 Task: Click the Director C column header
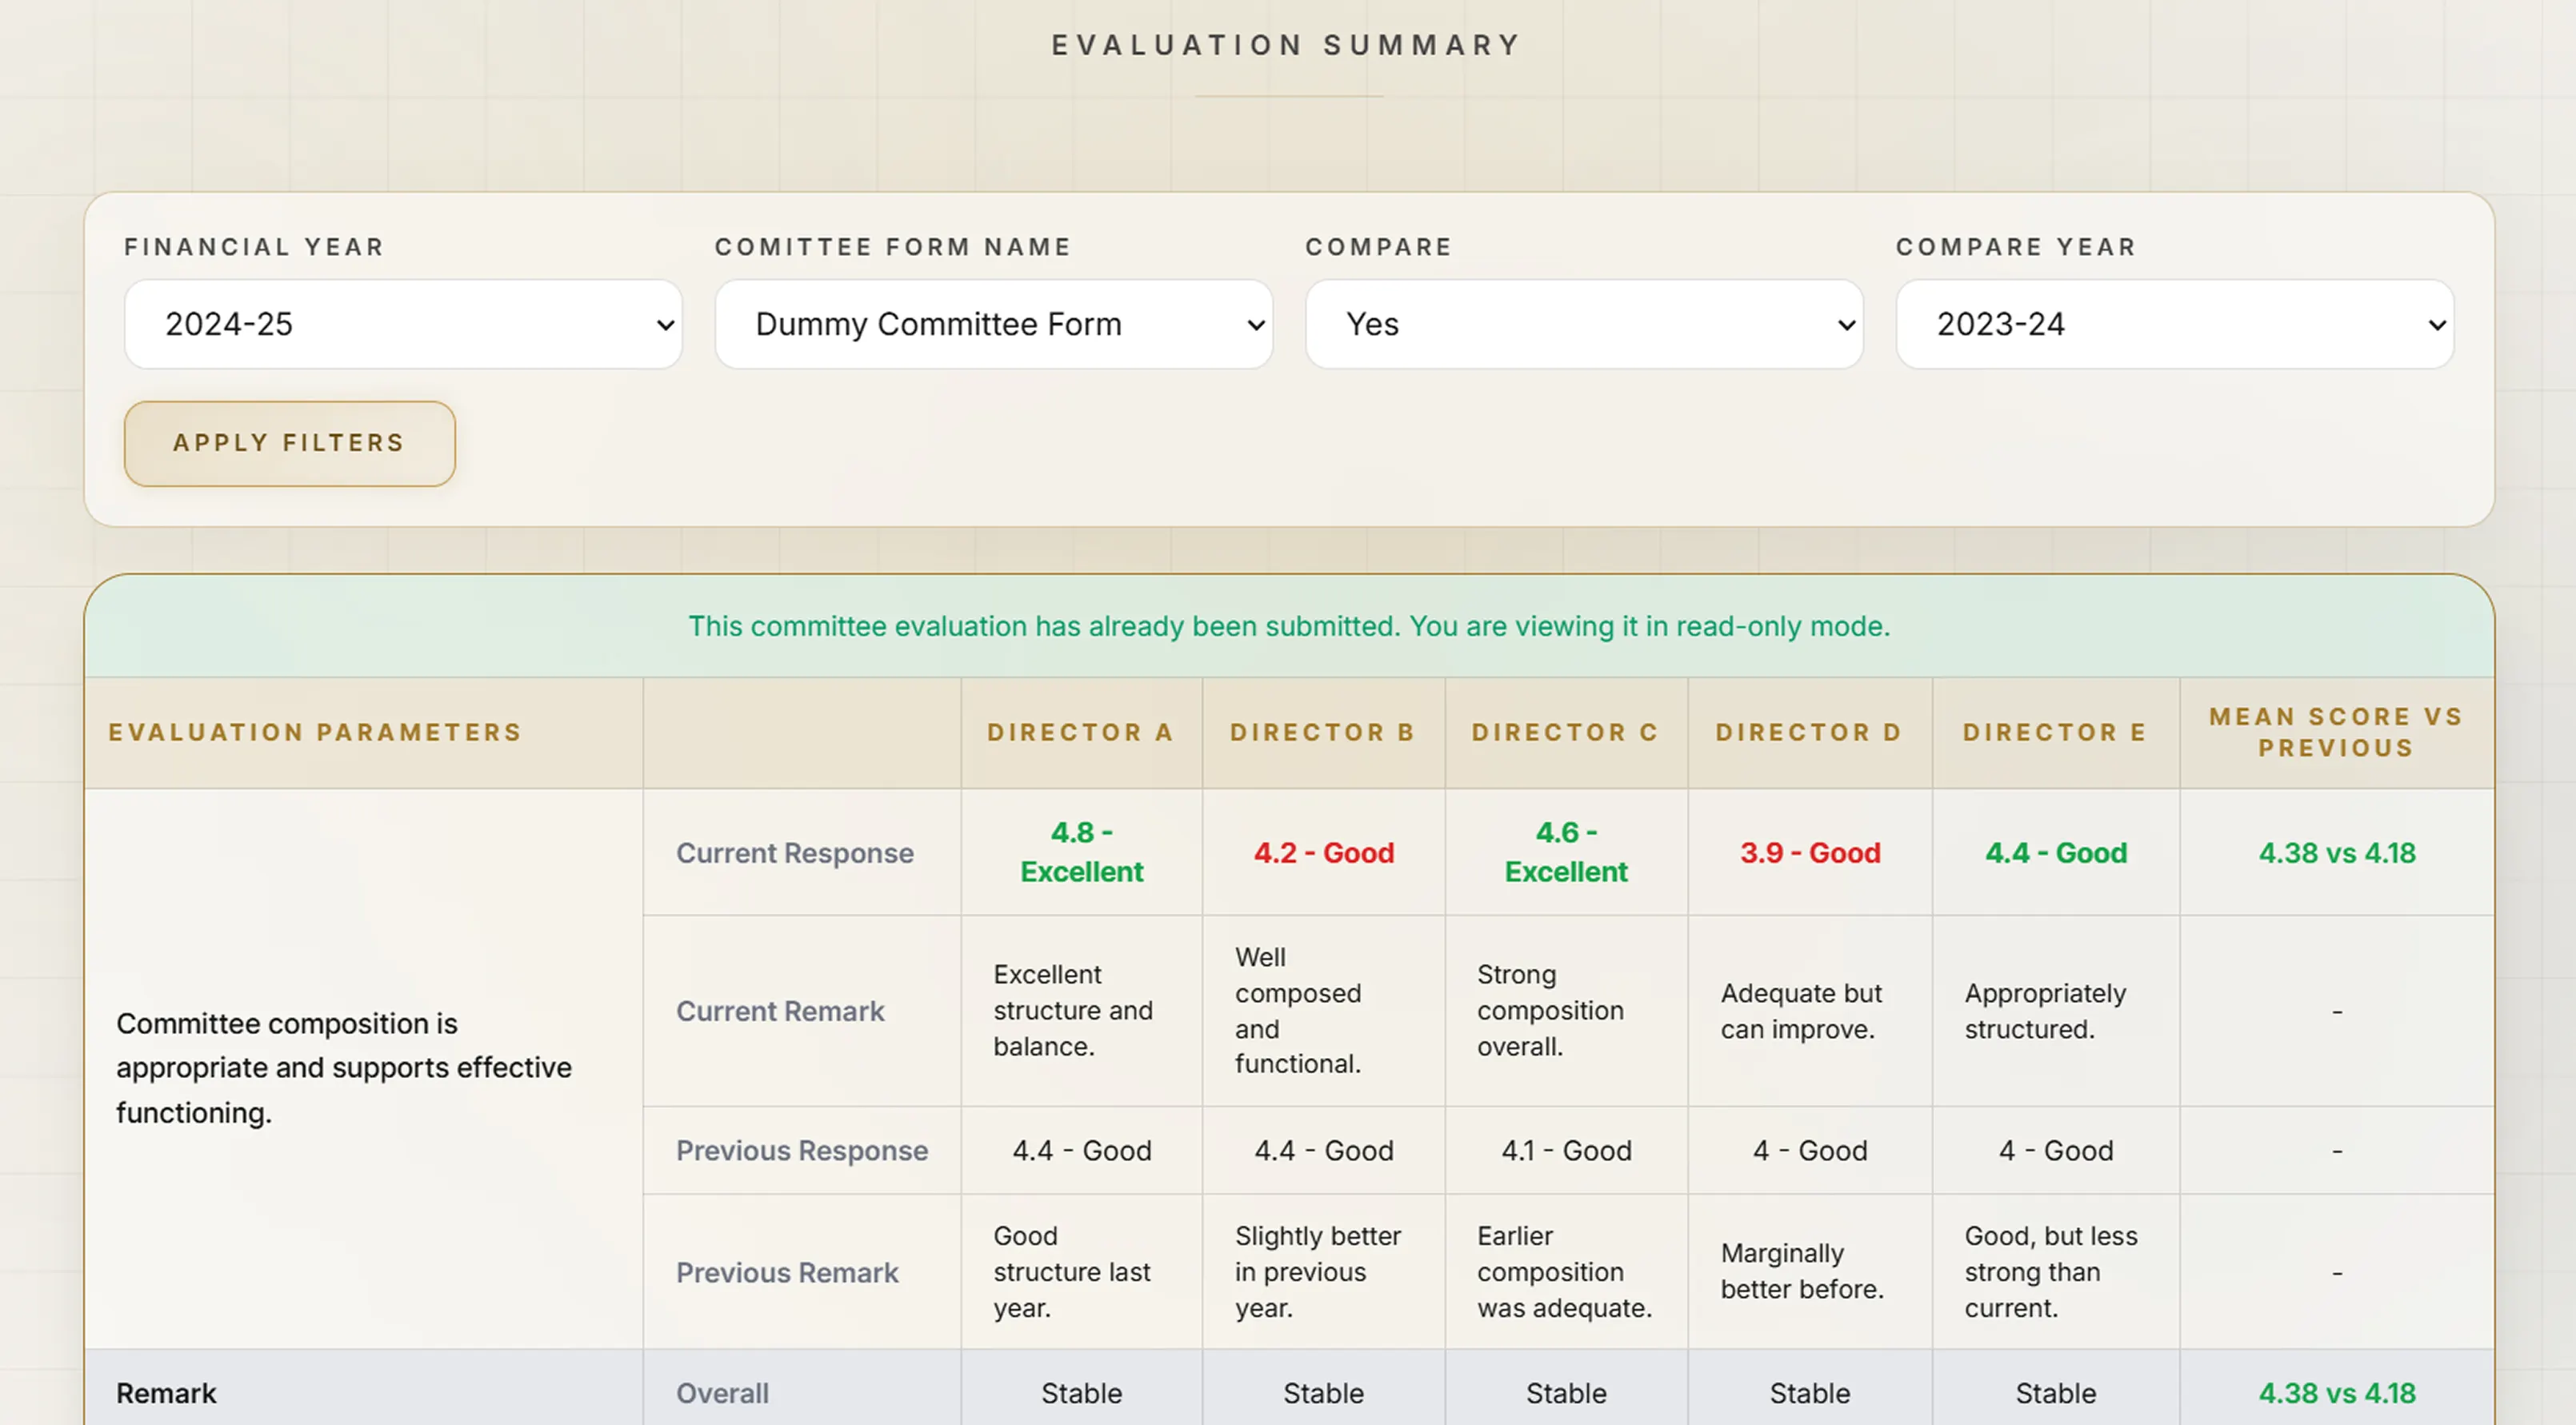[1566, 732]
